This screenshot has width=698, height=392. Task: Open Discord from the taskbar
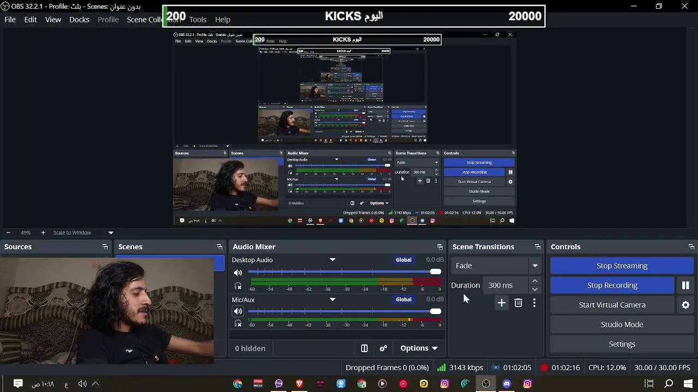[x=507, y=384]
